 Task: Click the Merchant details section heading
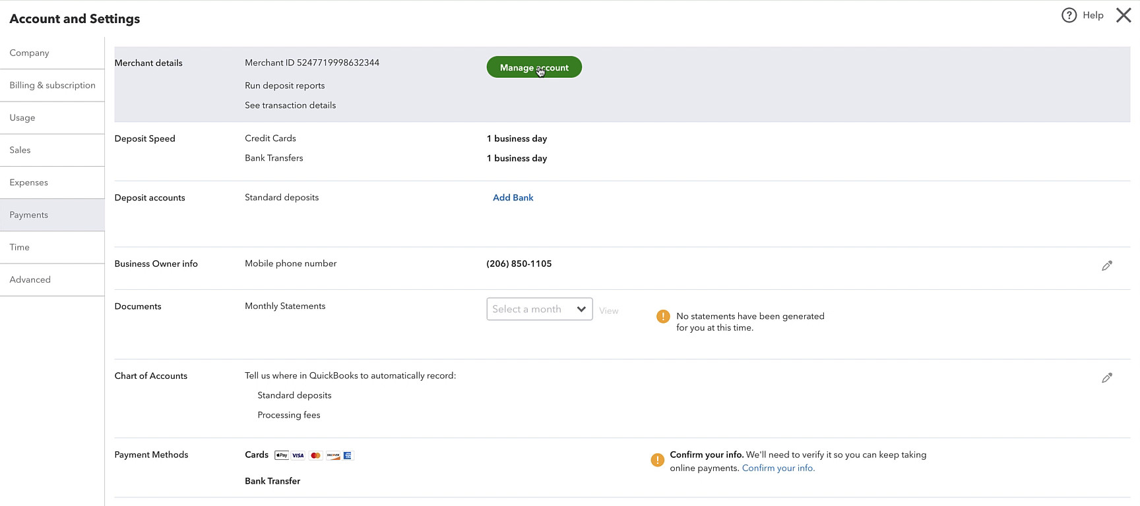tap(148, 63)
